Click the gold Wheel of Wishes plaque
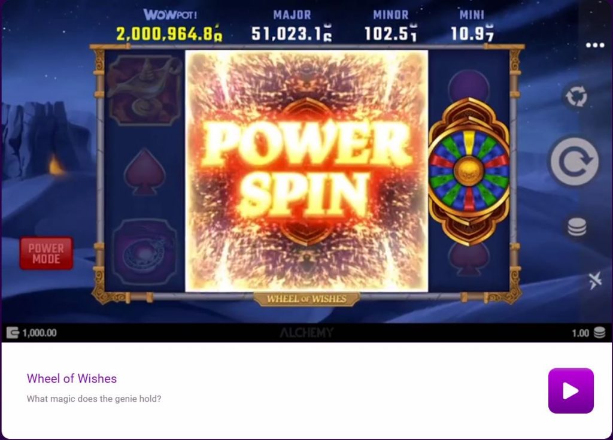 pos(306,299)
